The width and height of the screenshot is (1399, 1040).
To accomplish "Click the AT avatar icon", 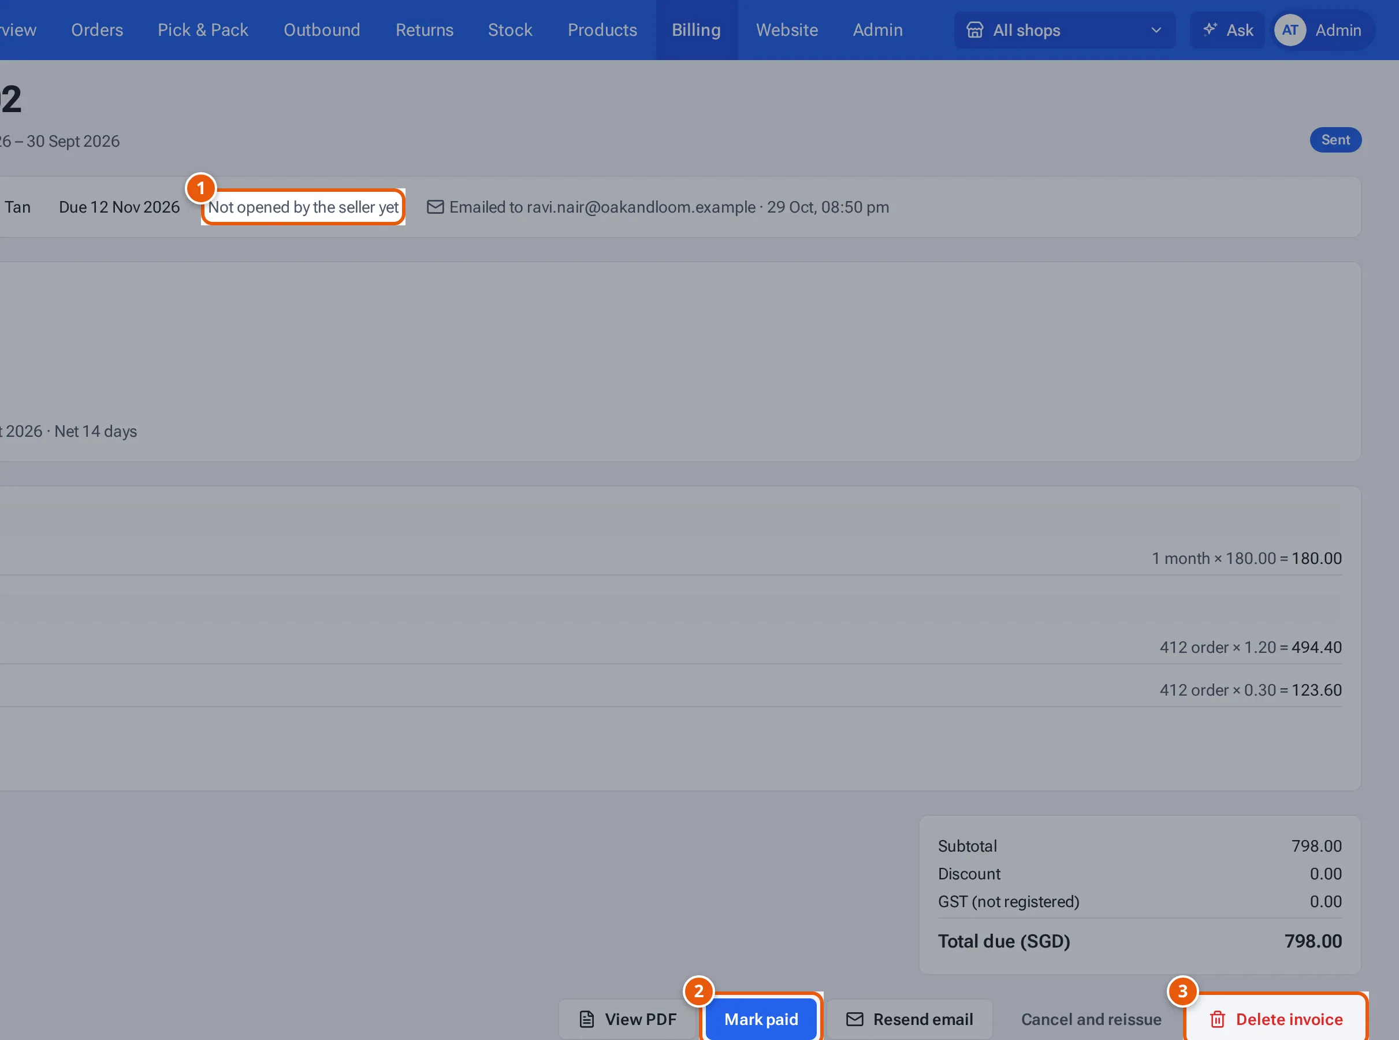I will point(1290,29).
